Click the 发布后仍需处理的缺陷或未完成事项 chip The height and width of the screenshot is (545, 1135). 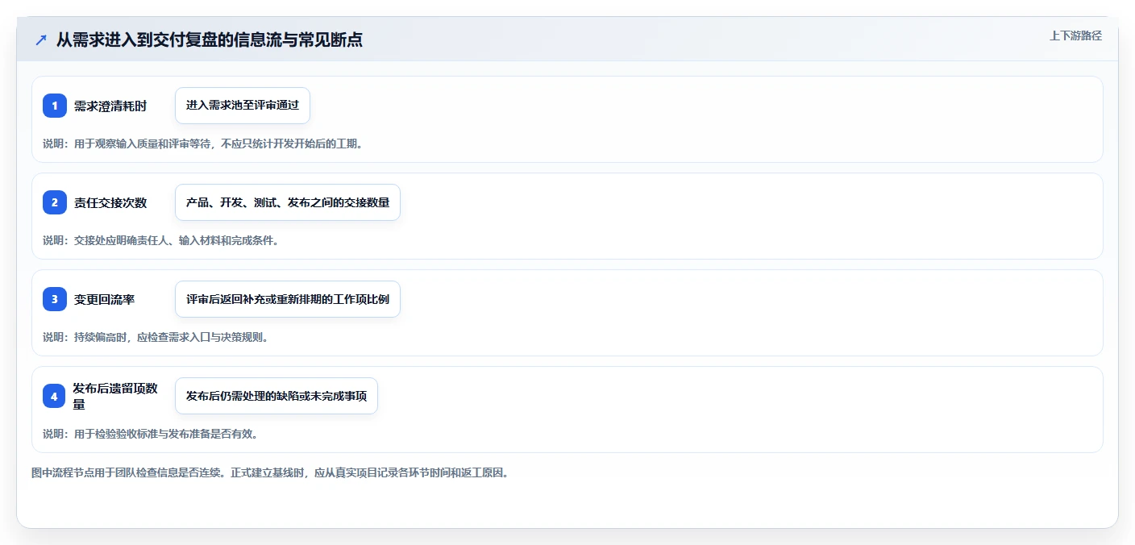tap(276, 396)
